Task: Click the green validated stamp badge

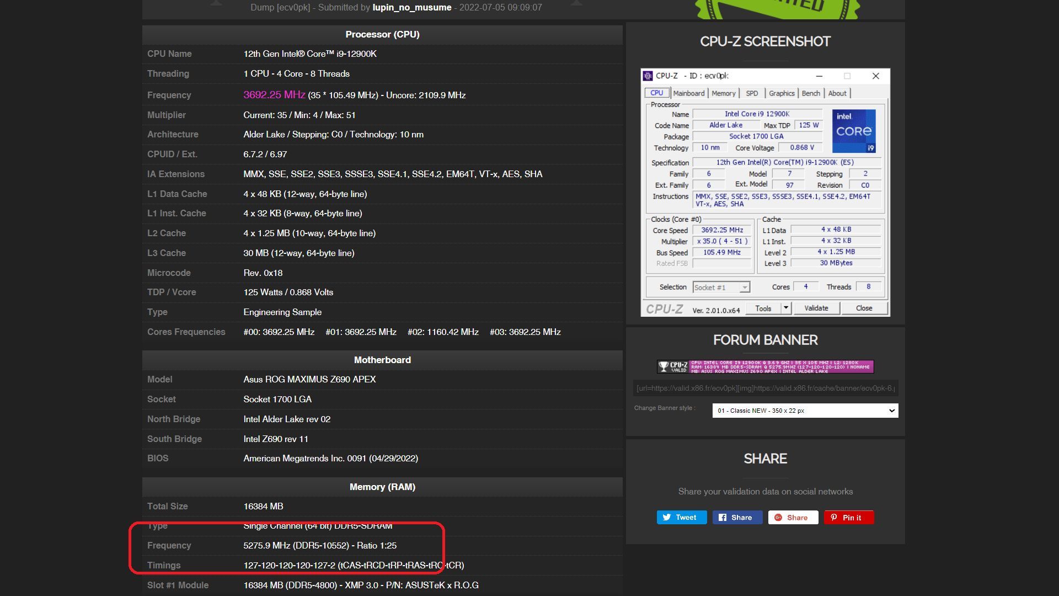Action: (778, 8)
